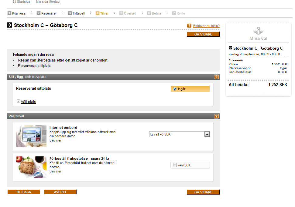
Task: Click the Följande ingår i din resa heading
Action: (33, 55)
